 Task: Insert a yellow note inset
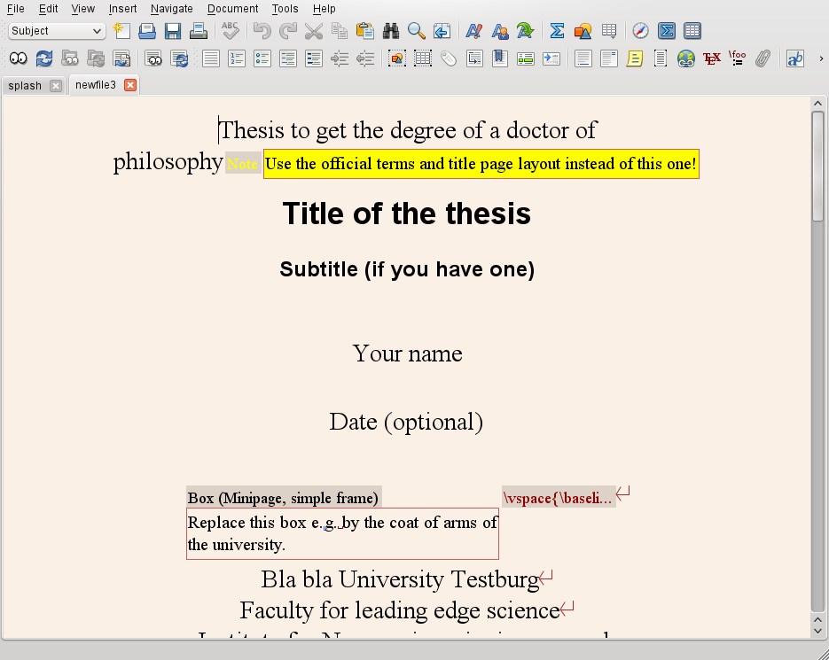click(x=634, y=58)
